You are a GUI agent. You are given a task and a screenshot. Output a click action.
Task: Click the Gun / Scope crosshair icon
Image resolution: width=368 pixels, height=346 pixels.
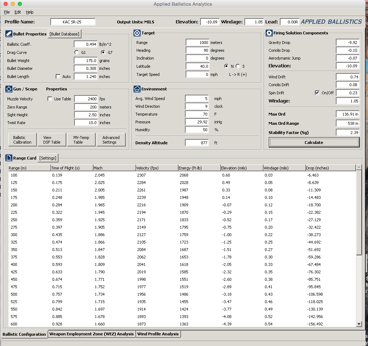[x=9, y=89]
